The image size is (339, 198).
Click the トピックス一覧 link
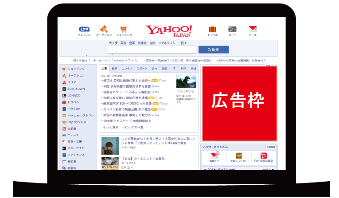click(x=132, y=127)
